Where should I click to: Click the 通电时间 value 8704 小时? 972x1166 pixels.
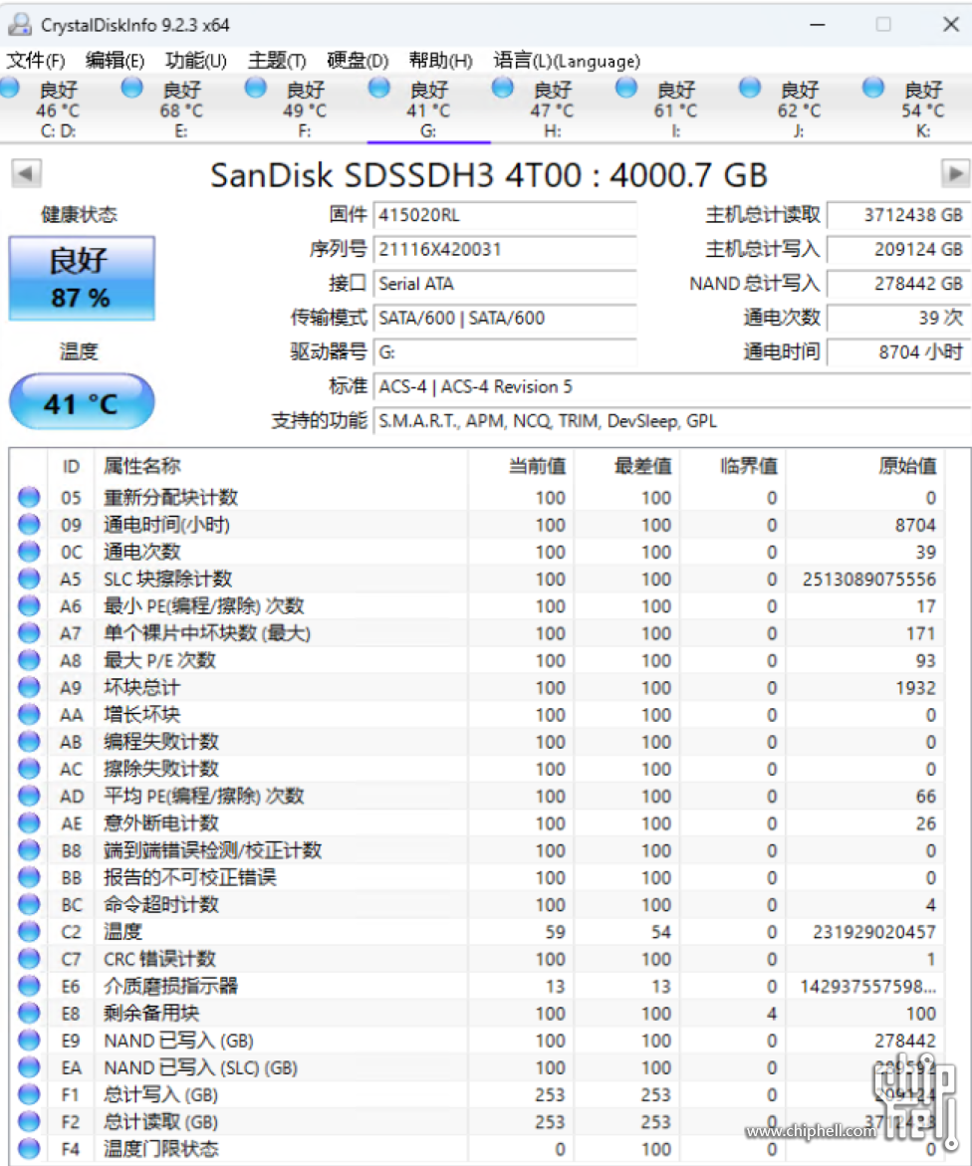click(x=899, y=352)
